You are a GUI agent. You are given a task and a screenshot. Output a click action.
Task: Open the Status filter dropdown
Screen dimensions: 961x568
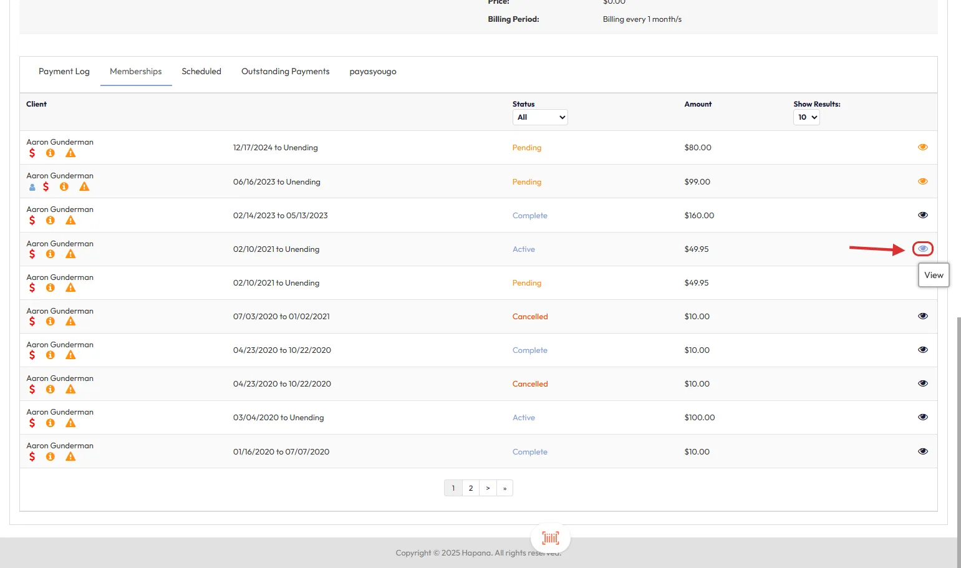point(539,117)
